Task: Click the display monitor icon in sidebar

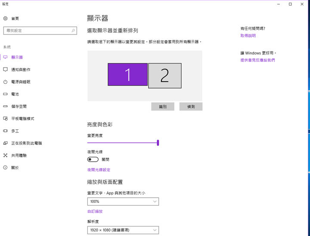Action: click(5, 57)
